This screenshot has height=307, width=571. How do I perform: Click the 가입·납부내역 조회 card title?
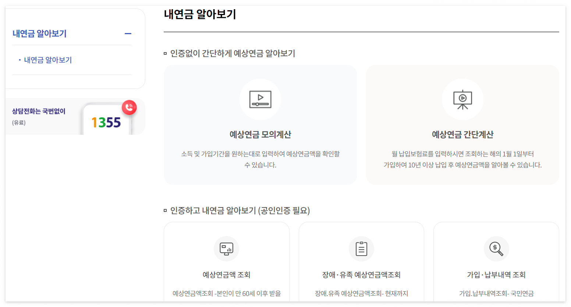pos(496,274)
